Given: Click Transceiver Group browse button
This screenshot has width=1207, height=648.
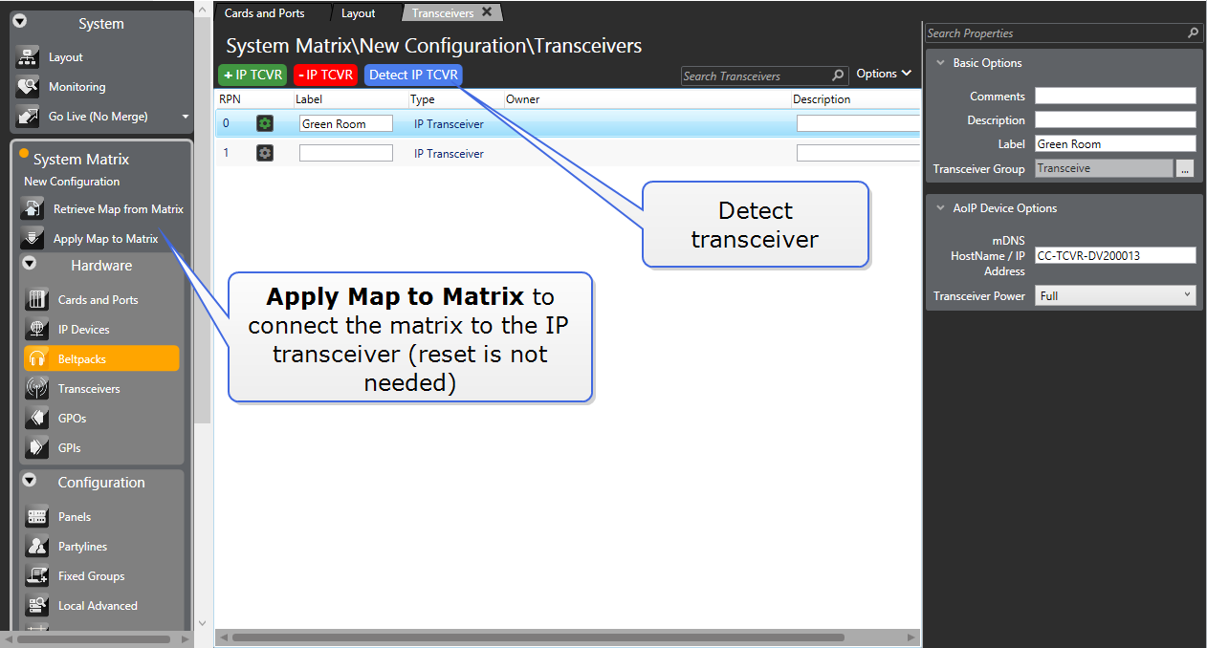Looking at the screenshot, I should [x=1185, y=169].
